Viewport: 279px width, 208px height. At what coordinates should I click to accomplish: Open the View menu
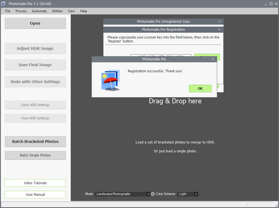[71, 11]
